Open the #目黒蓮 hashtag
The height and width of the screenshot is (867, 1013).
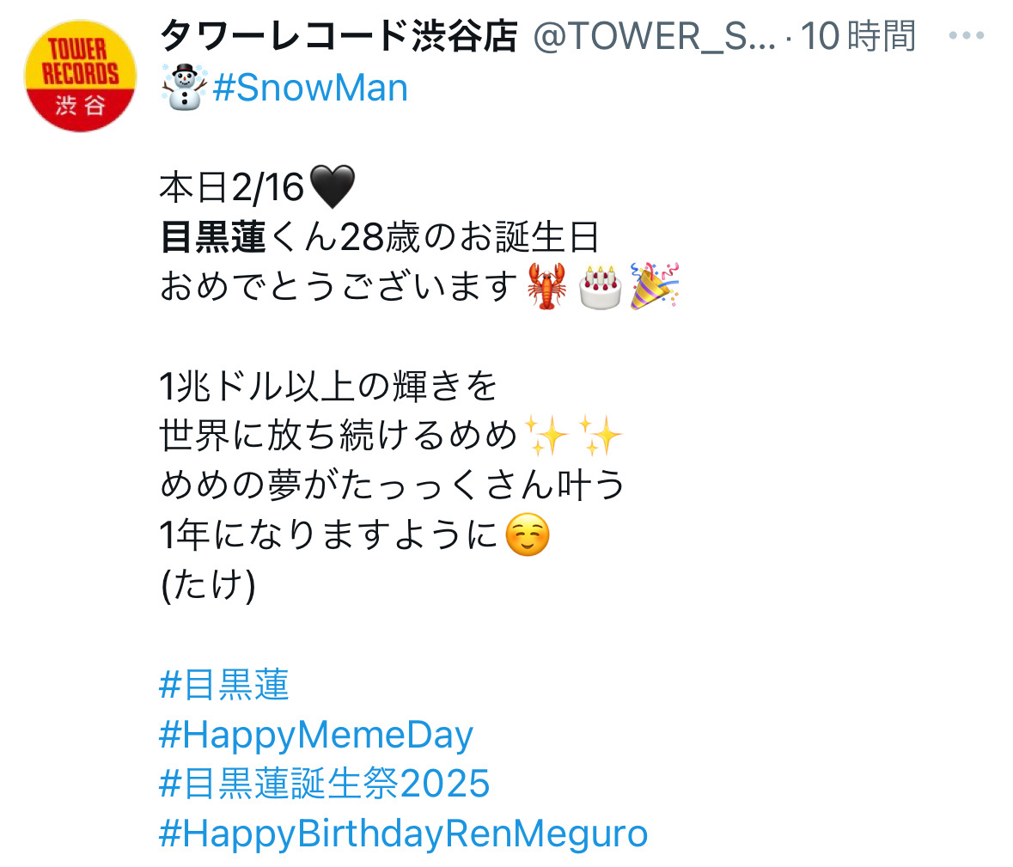[x=223, y=684]
